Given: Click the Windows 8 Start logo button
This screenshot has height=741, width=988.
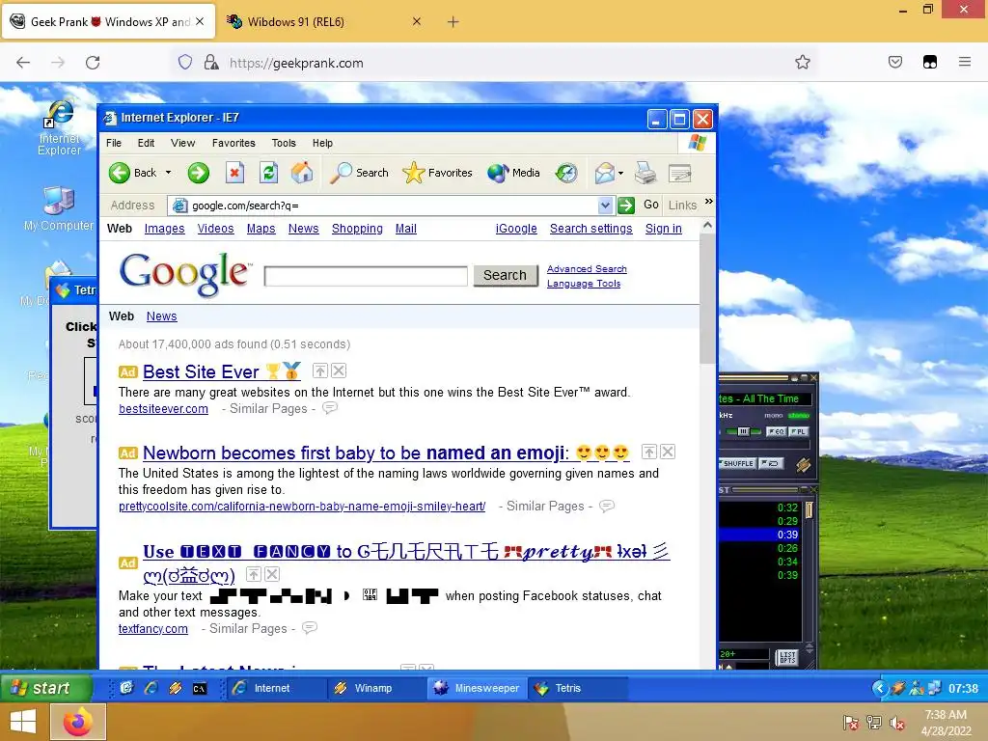Looking at the screenshot, I should [x=23, y=722].
